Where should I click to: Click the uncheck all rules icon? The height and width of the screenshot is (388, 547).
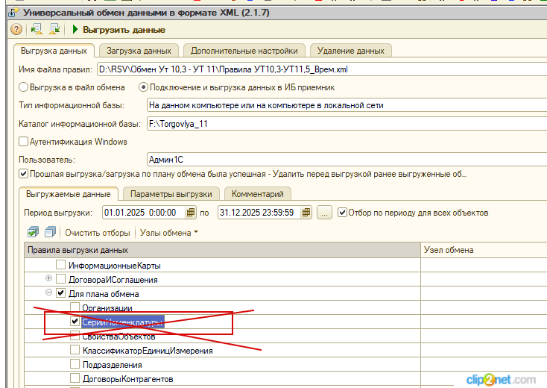(50, 232)
